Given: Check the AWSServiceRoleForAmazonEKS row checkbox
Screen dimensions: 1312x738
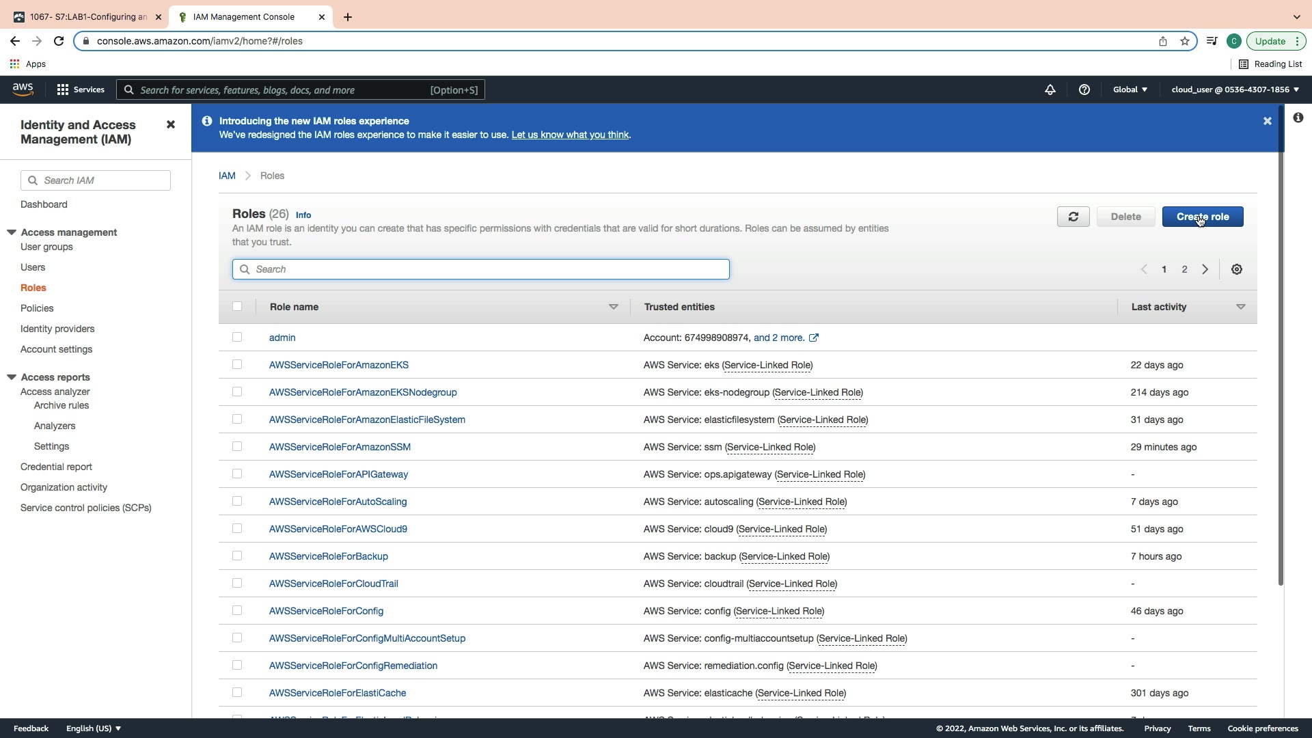Looking at the screenshot, I should 237,364.
